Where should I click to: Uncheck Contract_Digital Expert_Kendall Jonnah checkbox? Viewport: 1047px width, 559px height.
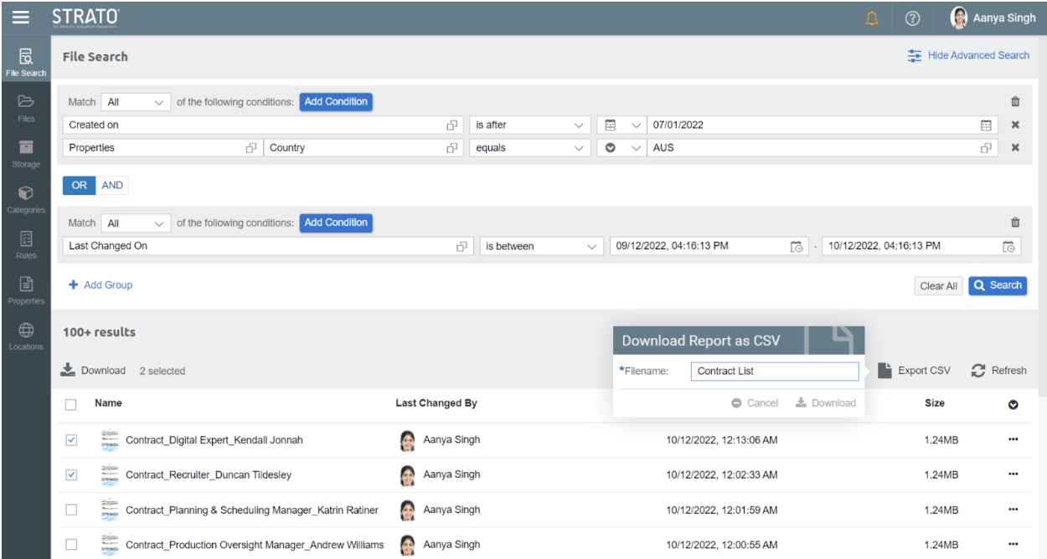[71, 440]
